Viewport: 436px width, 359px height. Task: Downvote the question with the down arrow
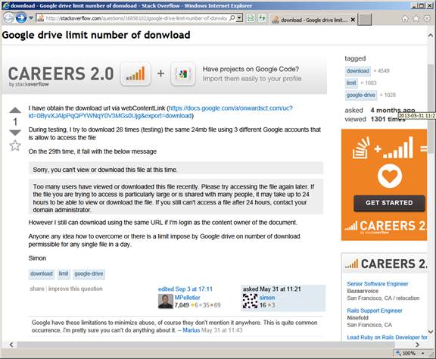pyautogui.click(x=15, y=133)
